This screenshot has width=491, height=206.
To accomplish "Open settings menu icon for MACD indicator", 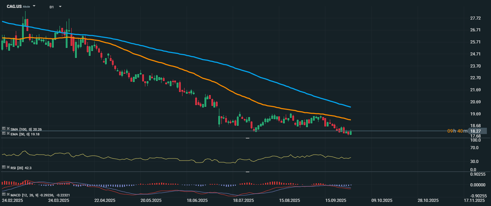I will point(3,195).
